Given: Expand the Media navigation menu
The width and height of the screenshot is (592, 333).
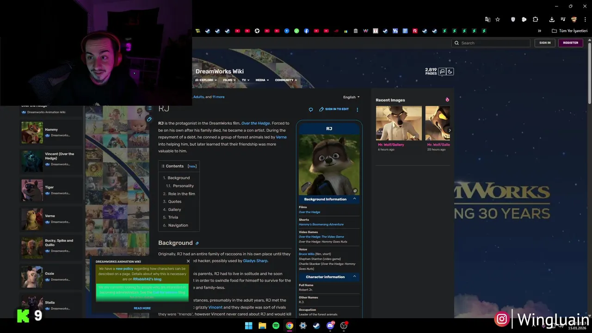Looking at the screenshot, I should (x=262, y=80).
